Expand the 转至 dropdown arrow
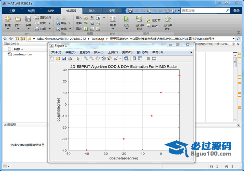Screen dimensions: 244x171 pos(69,23)
